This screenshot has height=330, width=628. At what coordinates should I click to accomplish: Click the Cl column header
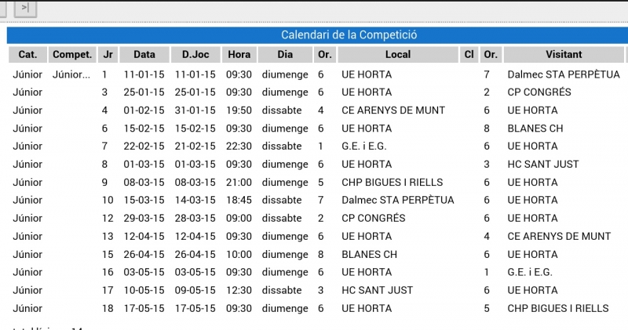469,55
